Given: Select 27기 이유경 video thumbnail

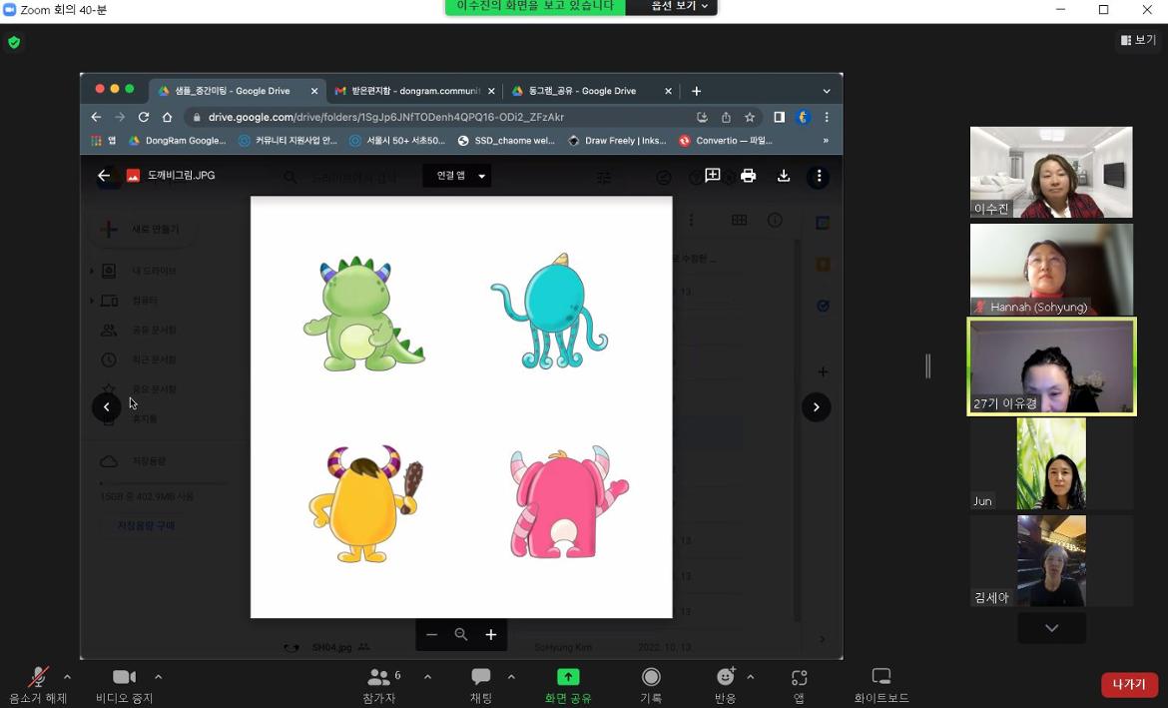Looking at the screenshot, I should coord(1051,365).
